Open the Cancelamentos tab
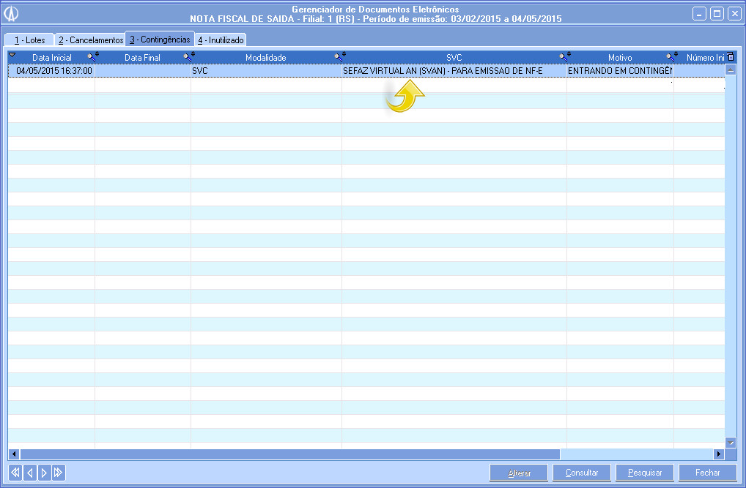This screenshot has height=488, width=746. coord(91,40)
